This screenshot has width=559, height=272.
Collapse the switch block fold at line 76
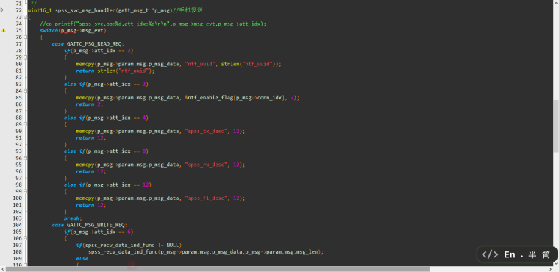(25, 37)
